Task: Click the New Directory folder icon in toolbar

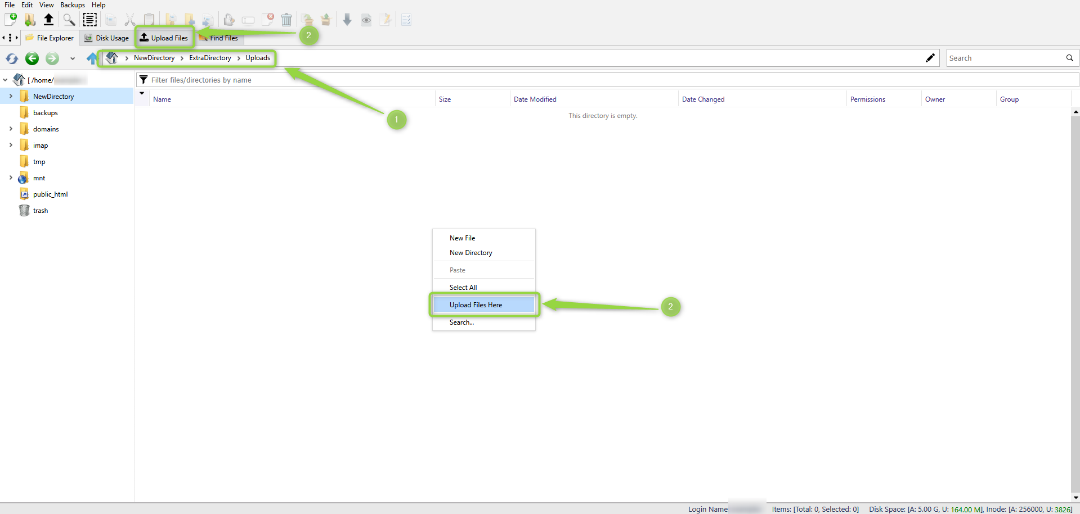Action: point(30,20)
